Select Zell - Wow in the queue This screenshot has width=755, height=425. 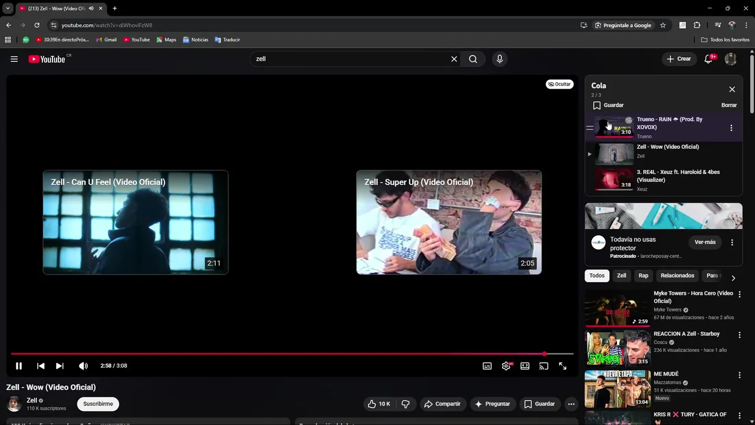[x=664, y=153]
